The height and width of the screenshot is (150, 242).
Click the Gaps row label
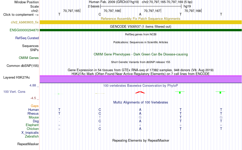[35, 106]
